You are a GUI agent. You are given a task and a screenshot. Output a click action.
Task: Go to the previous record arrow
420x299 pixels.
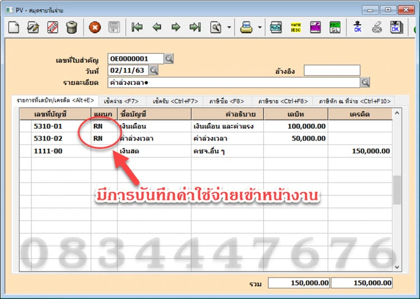coord(157,27)
